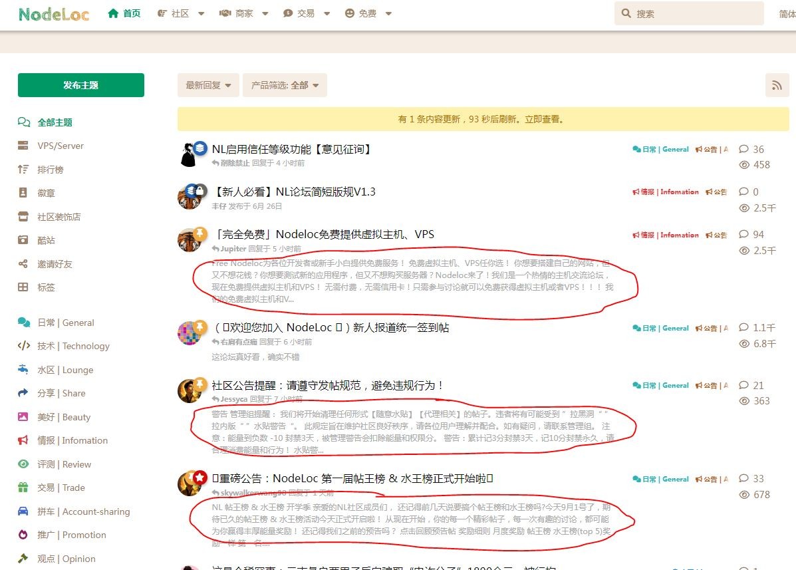Click user Jessyca reply link

(233, 399)
